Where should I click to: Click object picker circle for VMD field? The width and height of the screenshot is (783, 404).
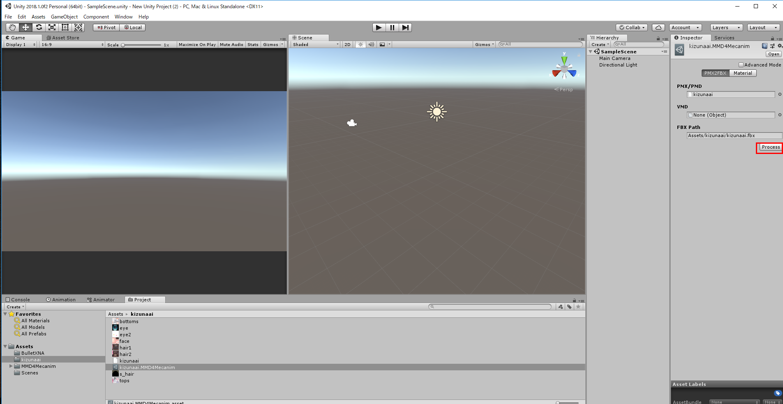(780, 115)
